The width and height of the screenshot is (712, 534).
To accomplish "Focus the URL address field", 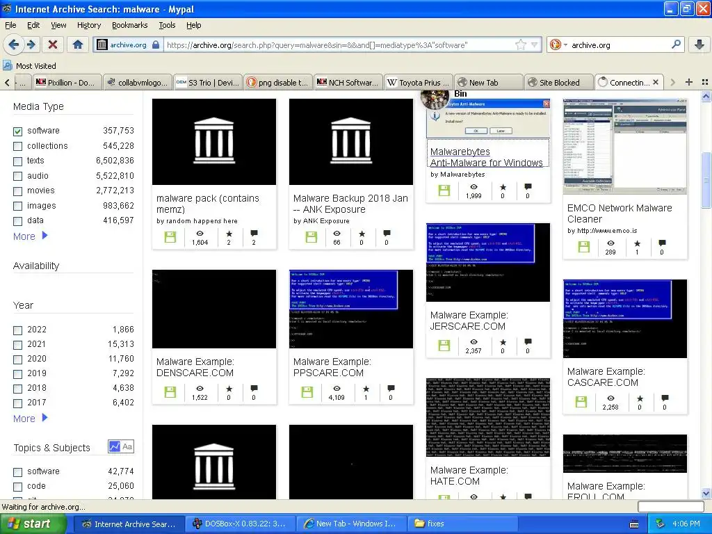I will [x=339, y=44].
